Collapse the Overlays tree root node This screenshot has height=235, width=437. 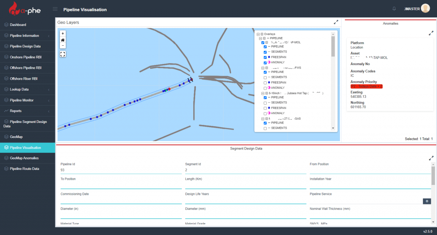point(258,34)
